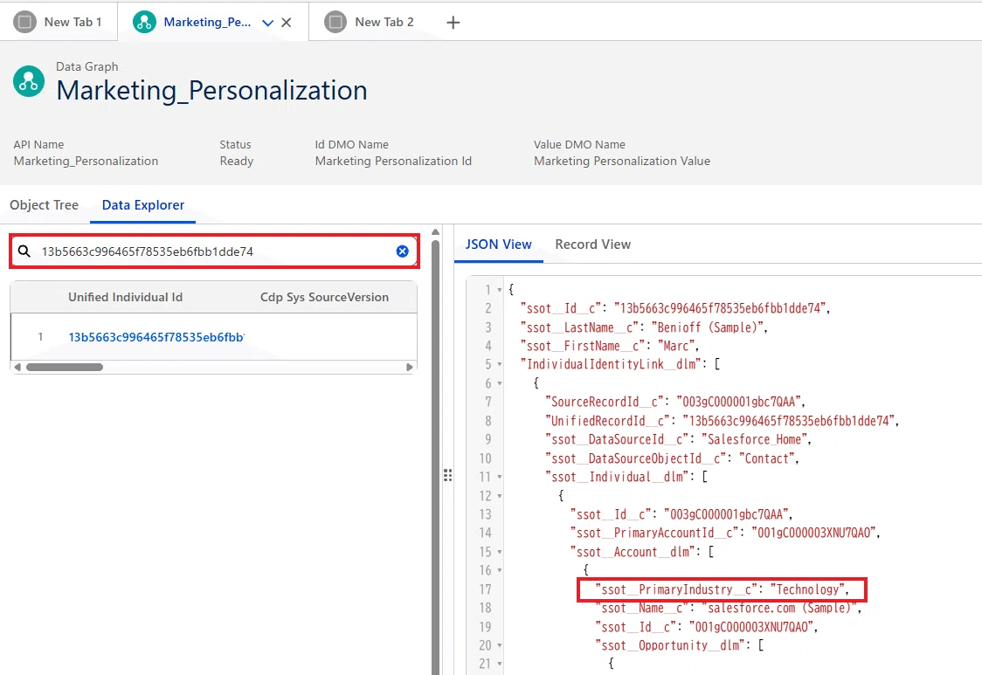
Task: Click the horizontal scrollbar right arrow
Action: pos(410,368)
